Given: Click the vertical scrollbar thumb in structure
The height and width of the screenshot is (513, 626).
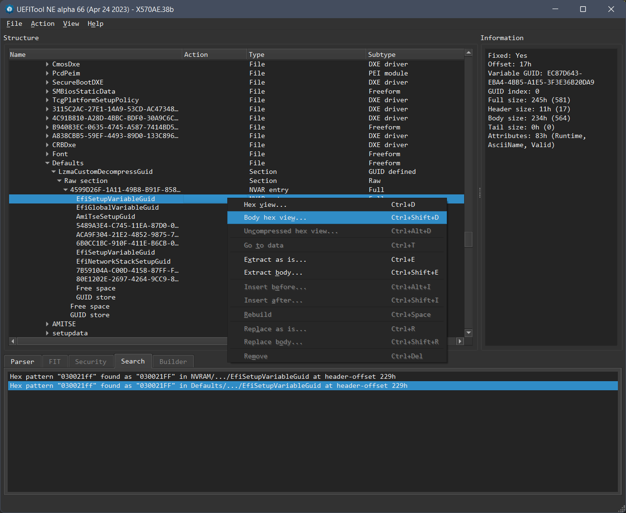Looking at the screenshot, I should (468, 239).
